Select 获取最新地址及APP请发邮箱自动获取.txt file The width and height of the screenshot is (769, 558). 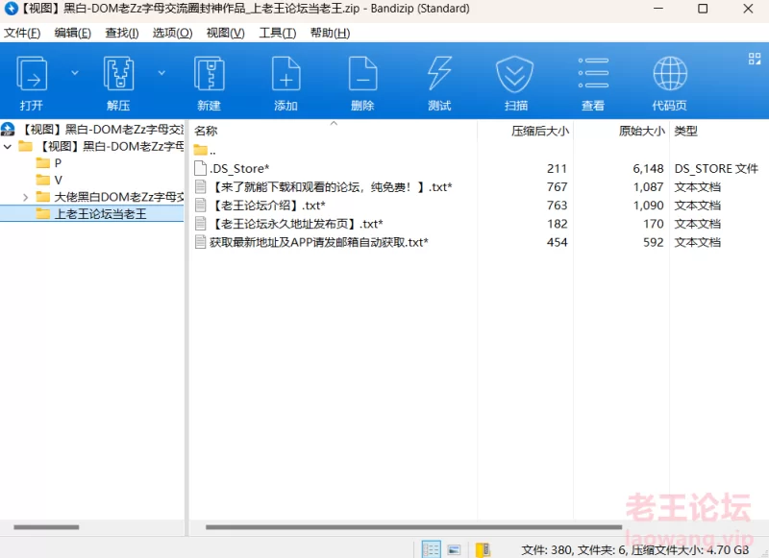click(x=311, y=242)
